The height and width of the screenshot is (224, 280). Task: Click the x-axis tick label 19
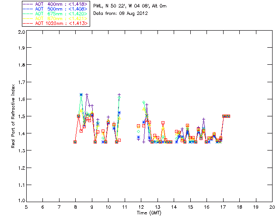(256, 207)
